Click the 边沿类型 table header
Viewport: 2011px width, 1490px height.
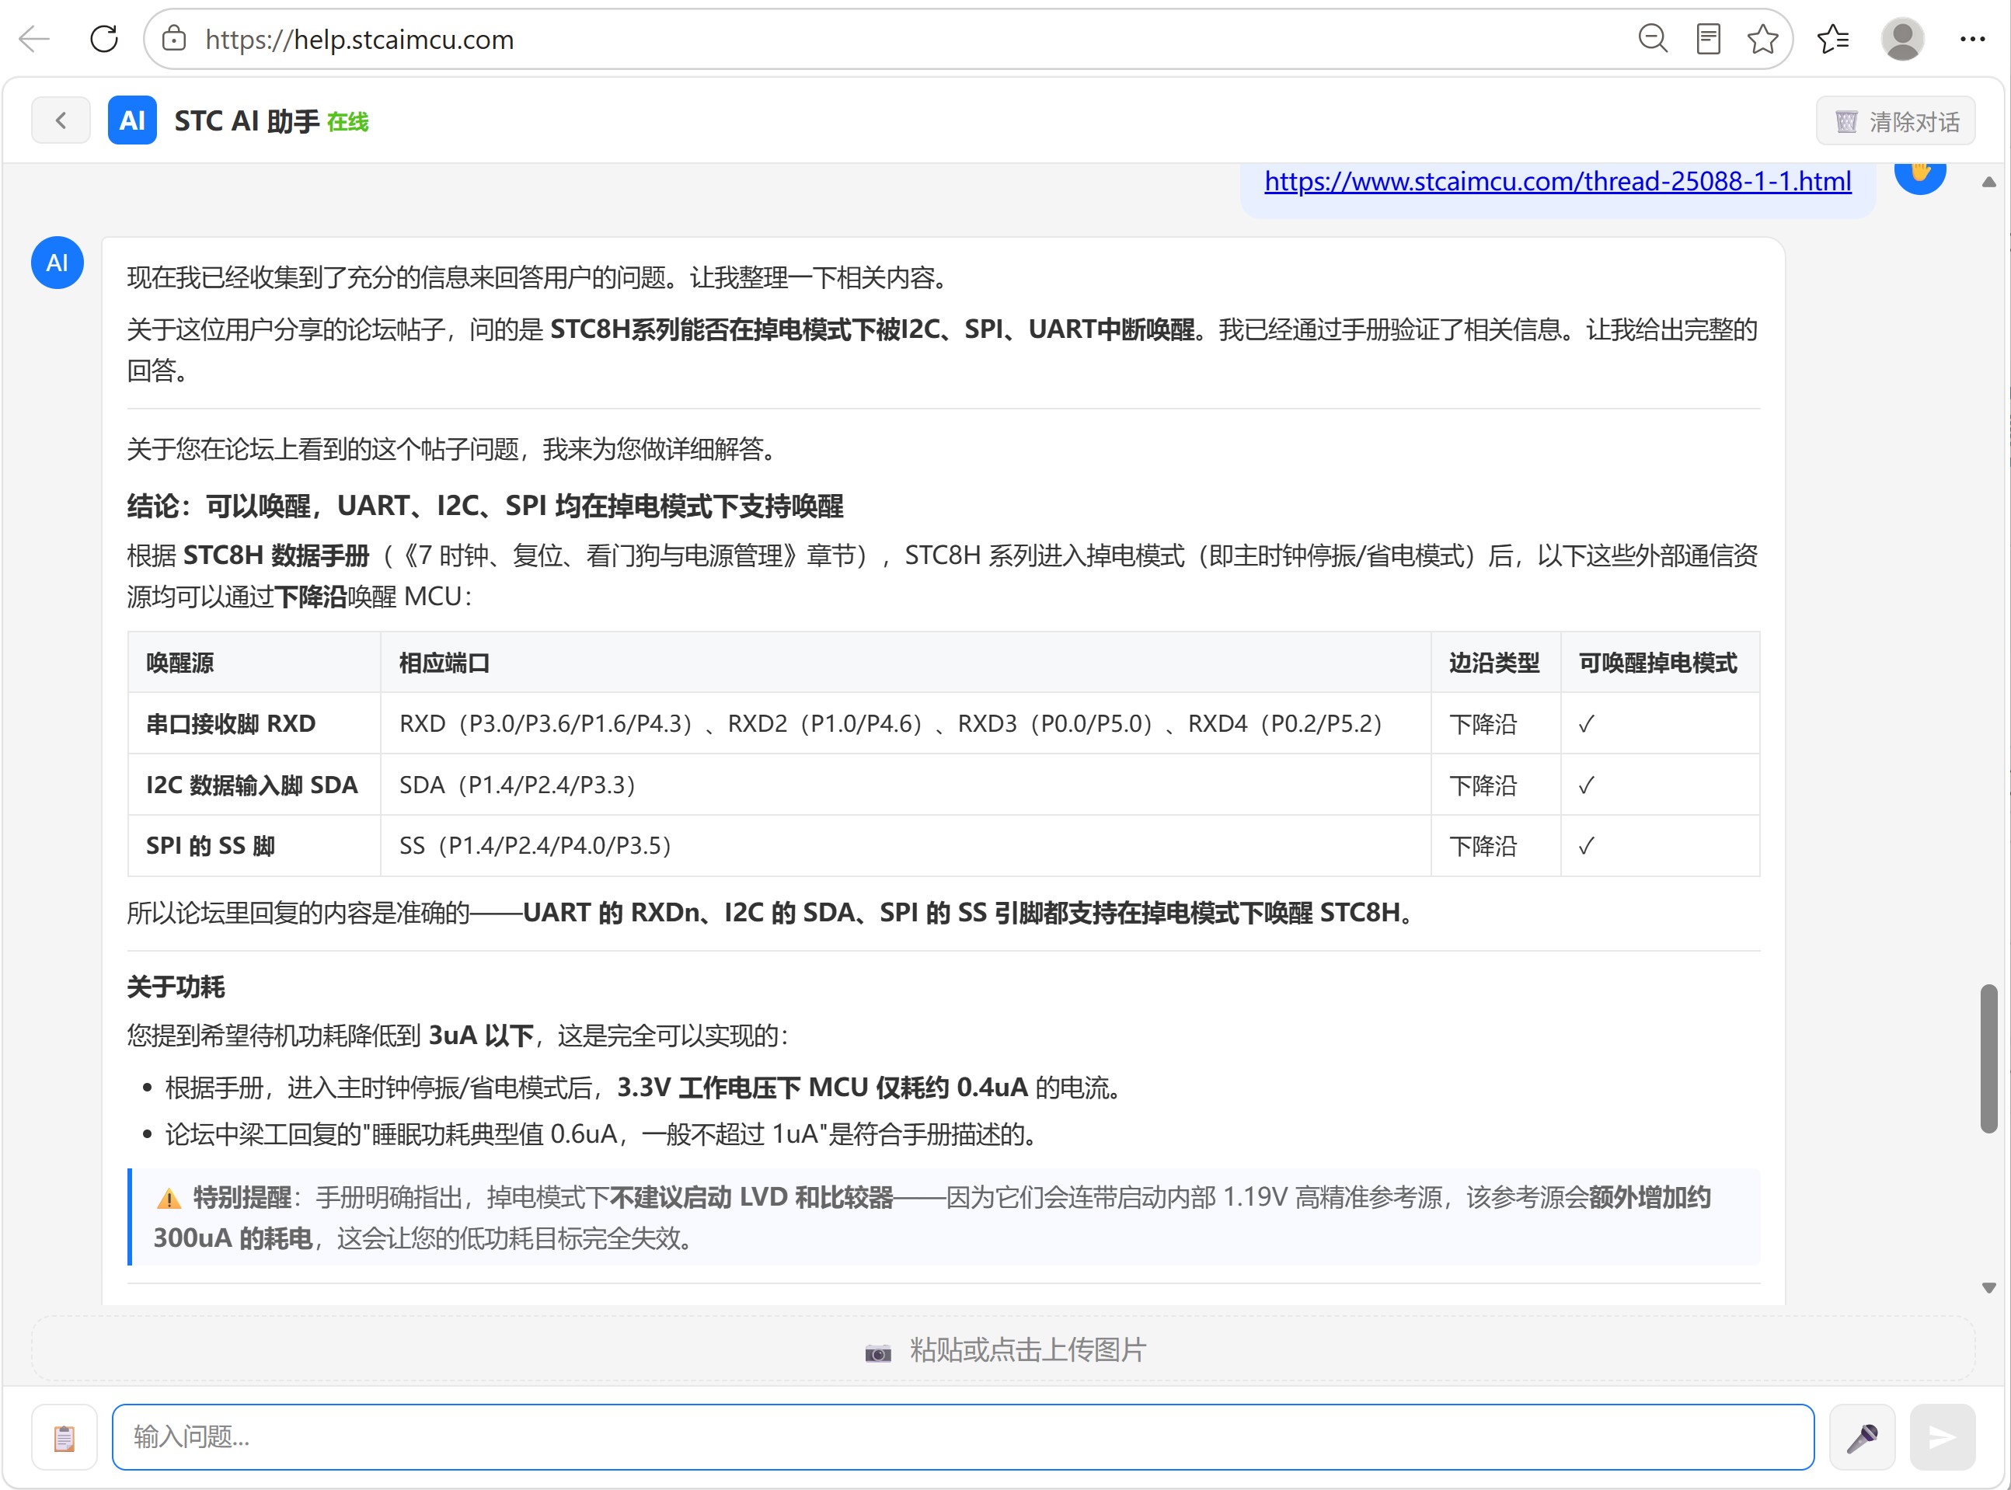tap(1494, 663)
